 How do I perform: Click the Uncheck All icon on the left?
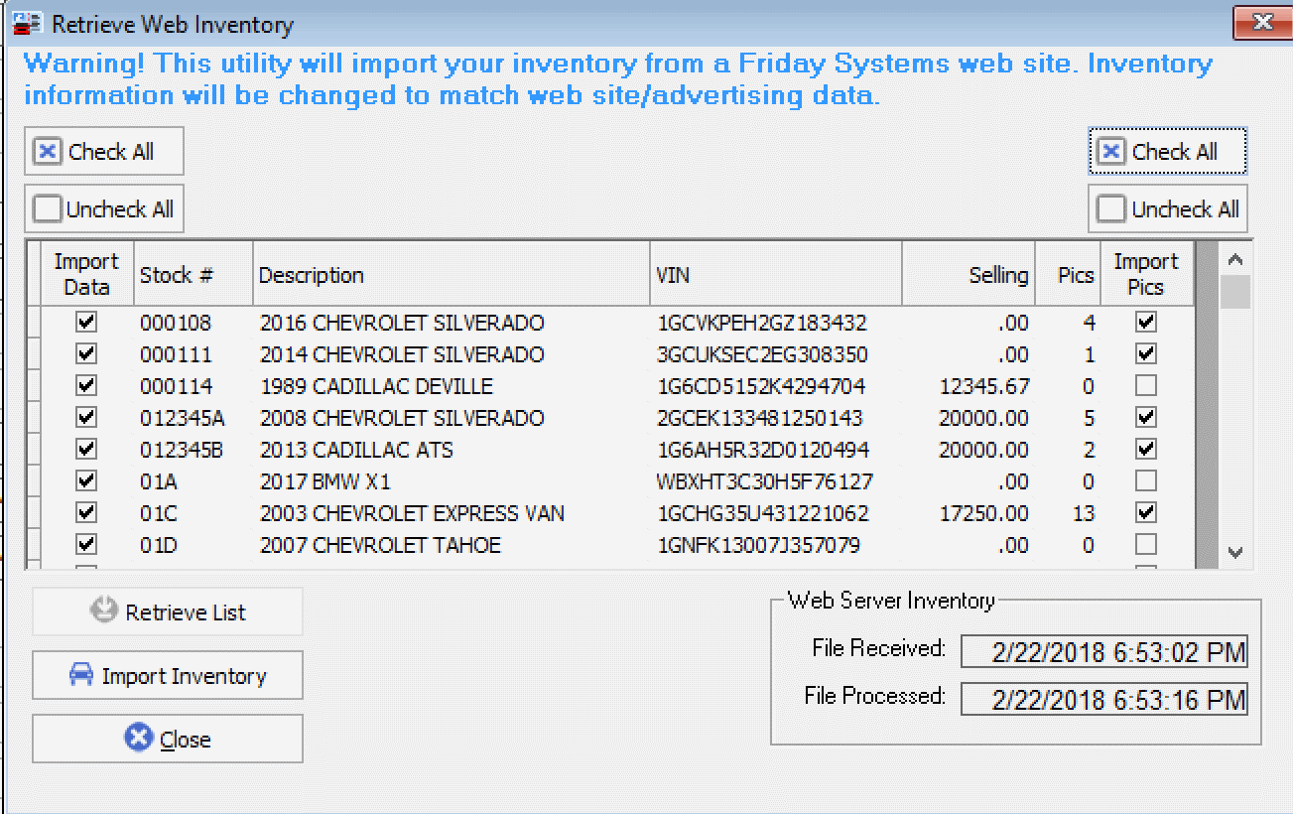point(48,208)
